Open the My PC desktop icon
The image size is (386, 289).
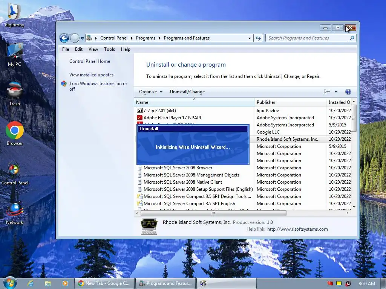point(14,55)
